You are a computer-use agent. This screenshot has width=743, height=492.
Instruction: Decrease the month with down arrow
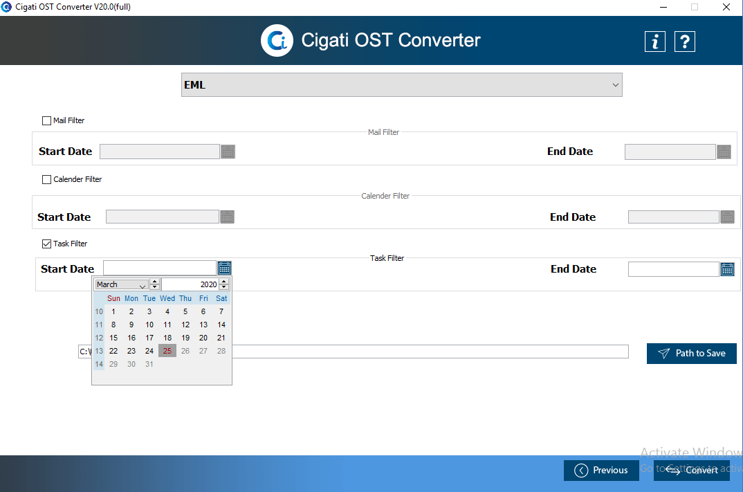coord(154,286)
